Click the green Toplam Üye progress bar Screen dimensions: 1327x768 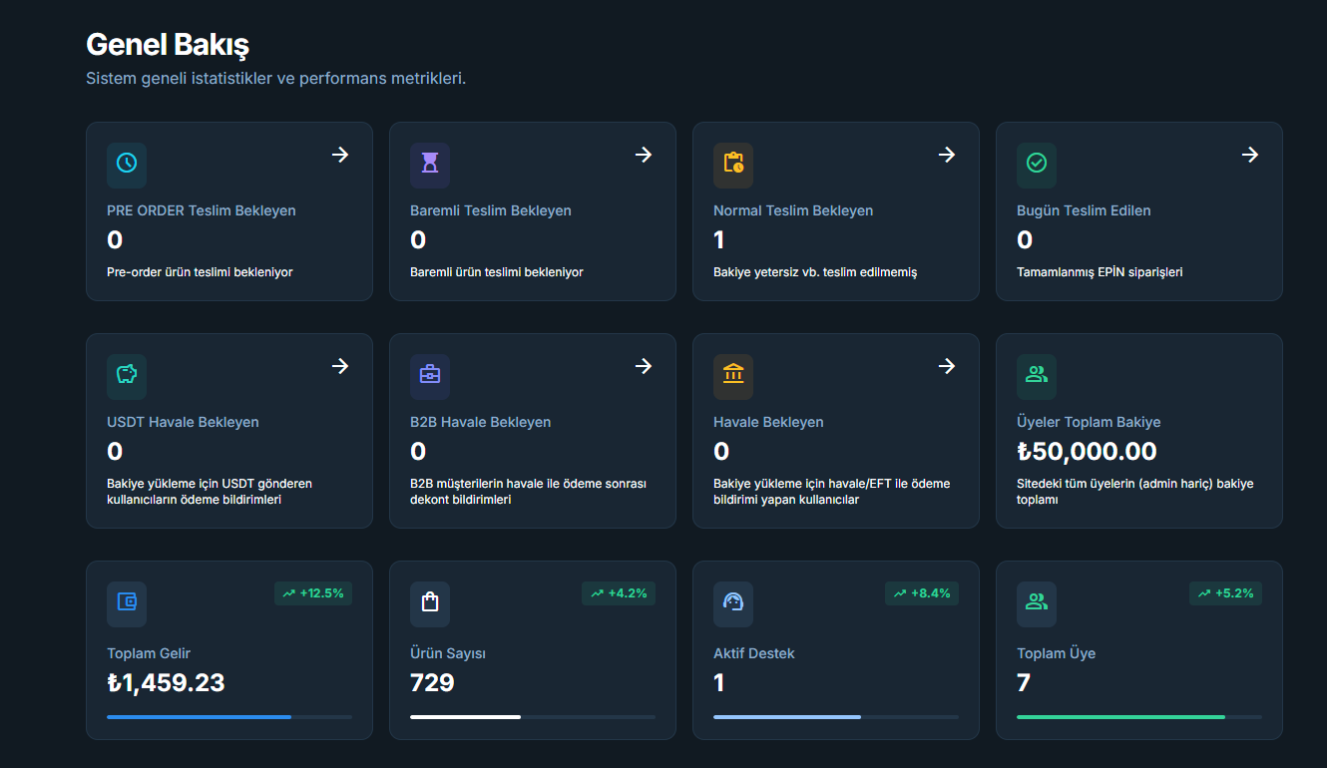1120,716
